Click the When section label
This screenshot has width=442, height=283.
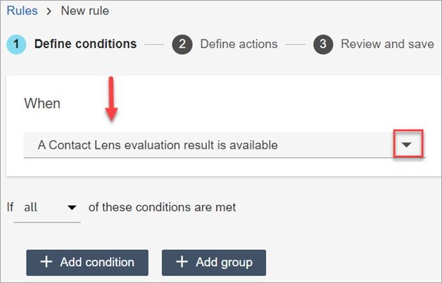point(42,103)
